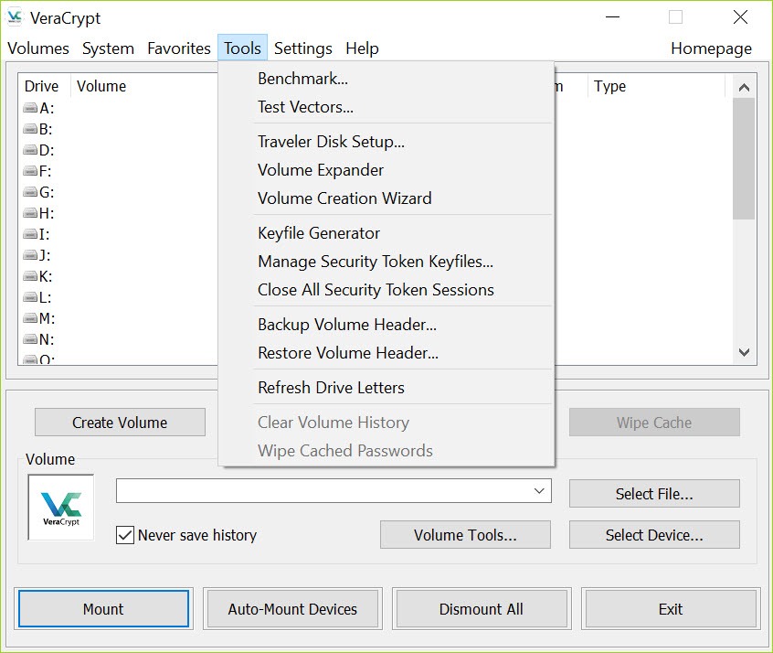The height and width of the screenshot is (653, 773).
Task: Visit the Homepage link
Action: coord(711,48)
